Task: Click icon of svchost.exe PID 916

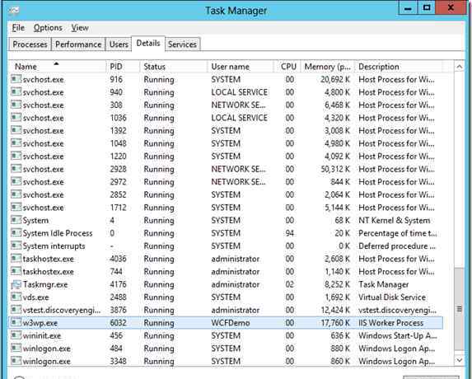Action: (x=16, y=79)
